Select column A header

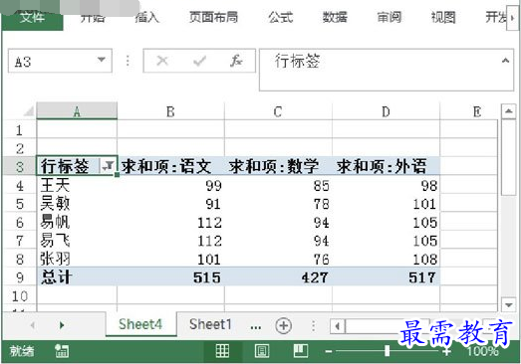77,111
